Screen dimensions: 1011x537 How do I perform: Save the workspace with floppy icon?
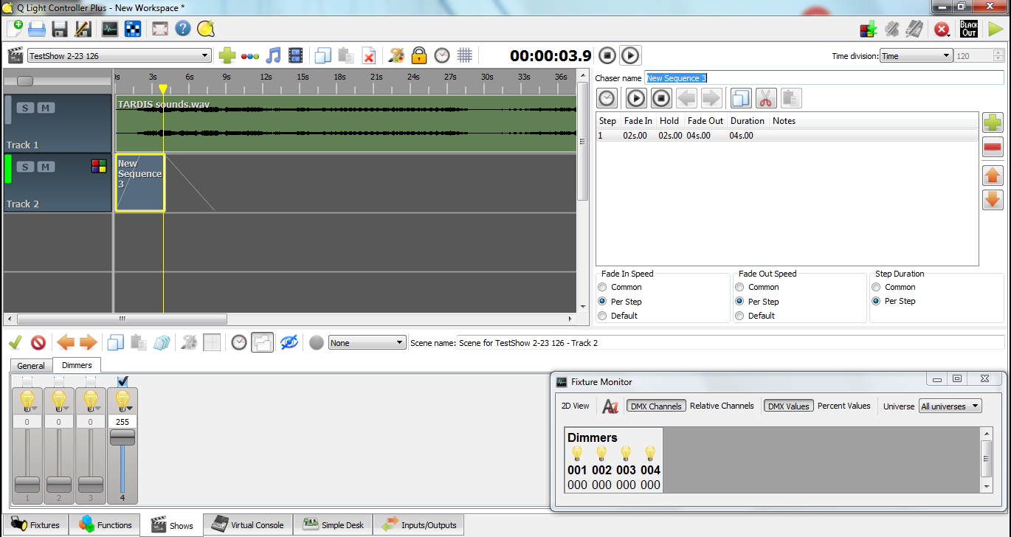[x=60, y=29]
